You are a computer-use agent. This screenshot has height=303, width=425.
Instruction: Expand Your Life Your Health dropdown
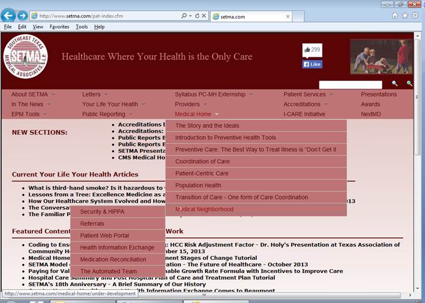click(x=113, y=104)
